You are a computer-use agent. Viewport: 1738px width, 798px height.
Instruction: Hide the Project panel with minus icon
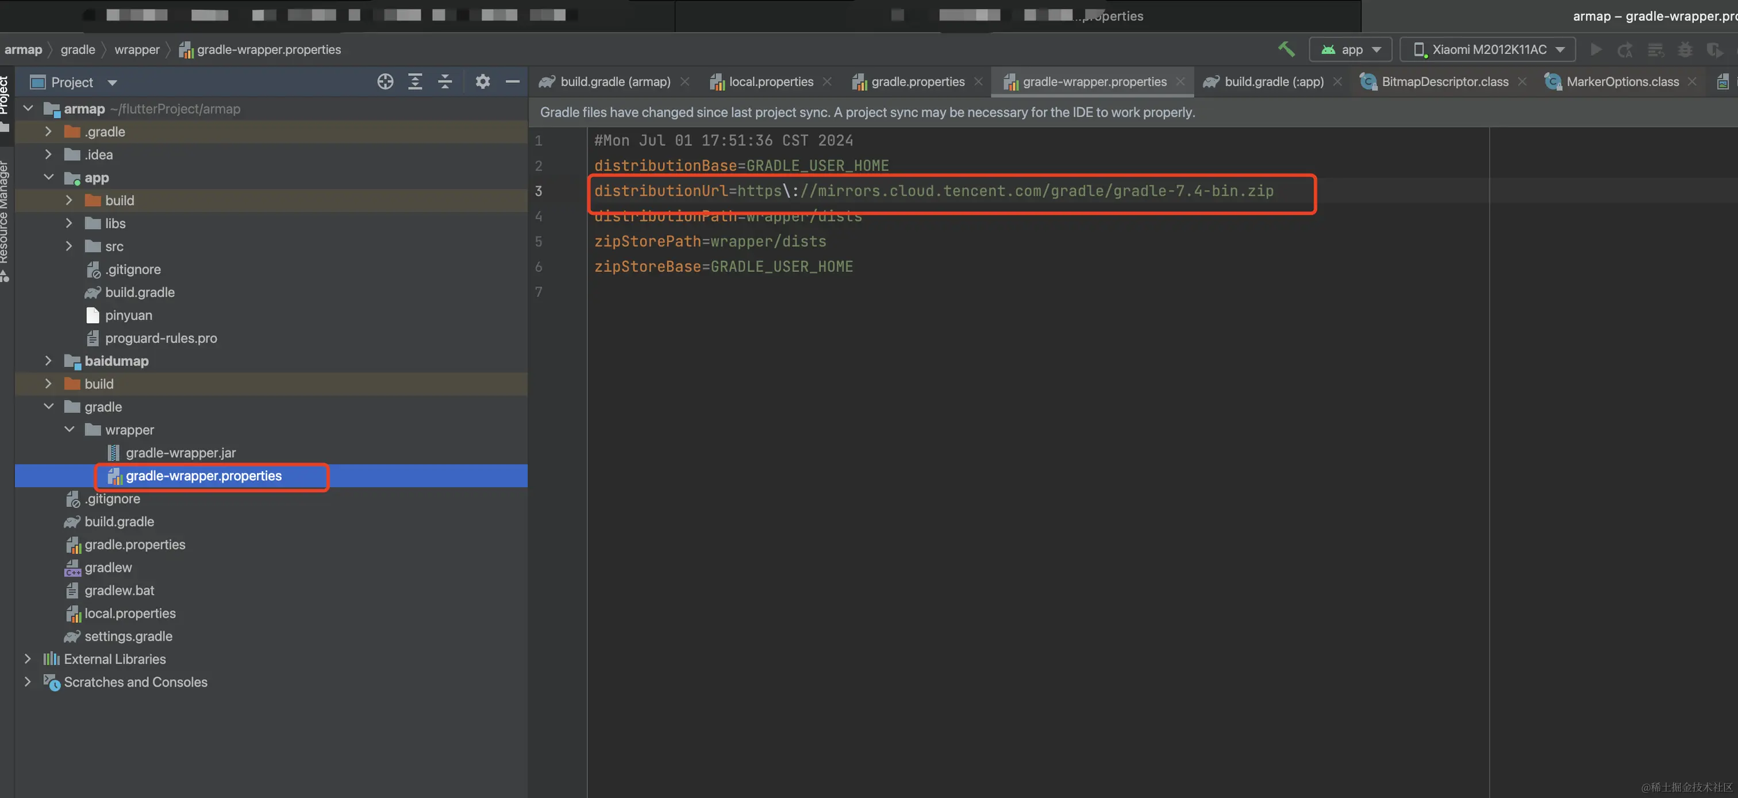tap(512, 82)
